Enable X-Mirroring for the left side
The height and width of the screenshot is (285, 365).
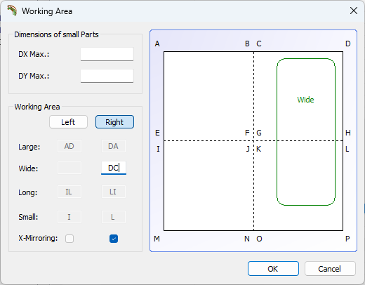[69, 239]
